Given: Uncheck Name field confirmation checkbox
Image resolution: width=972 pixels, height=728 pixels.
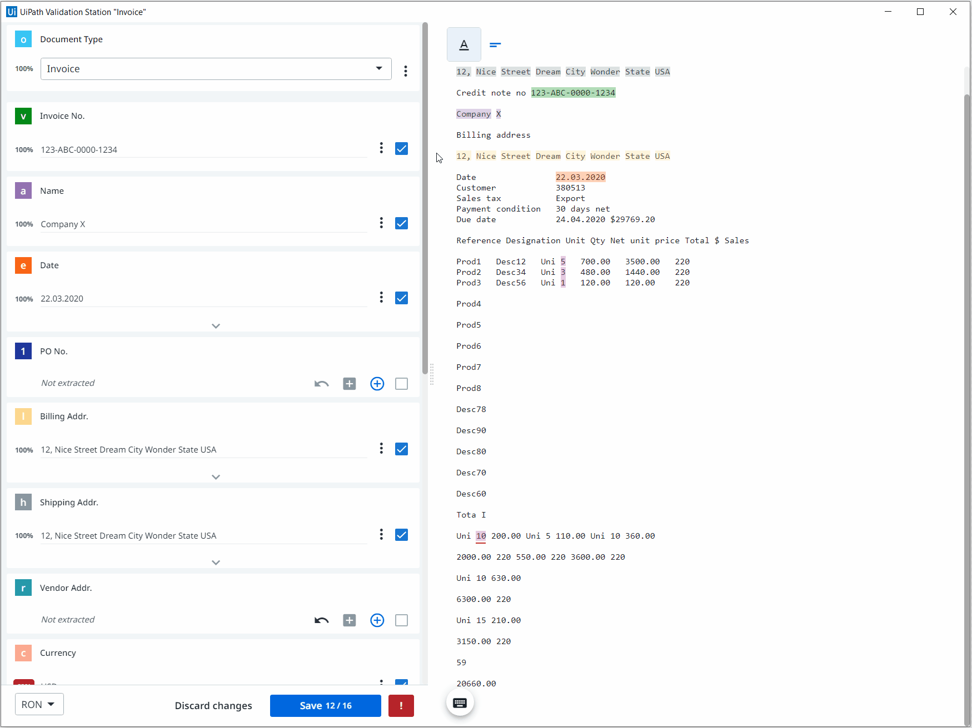Looking at the screenshot, I should coord(402,223).
